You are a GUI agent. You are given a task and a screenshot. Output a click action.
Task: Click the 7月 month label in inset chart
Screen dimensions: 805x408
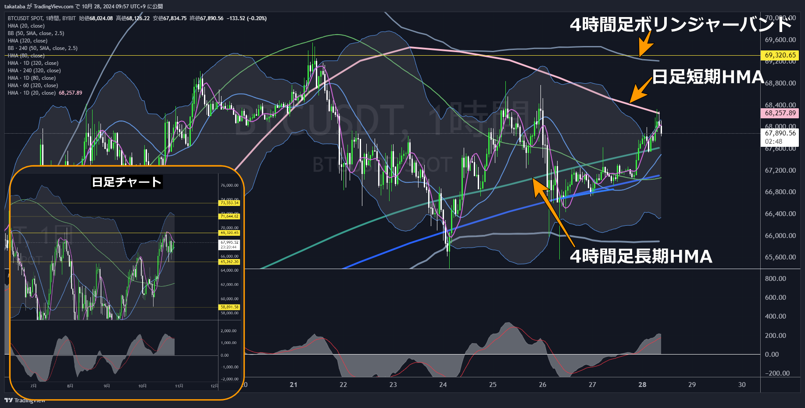[33, 386]
